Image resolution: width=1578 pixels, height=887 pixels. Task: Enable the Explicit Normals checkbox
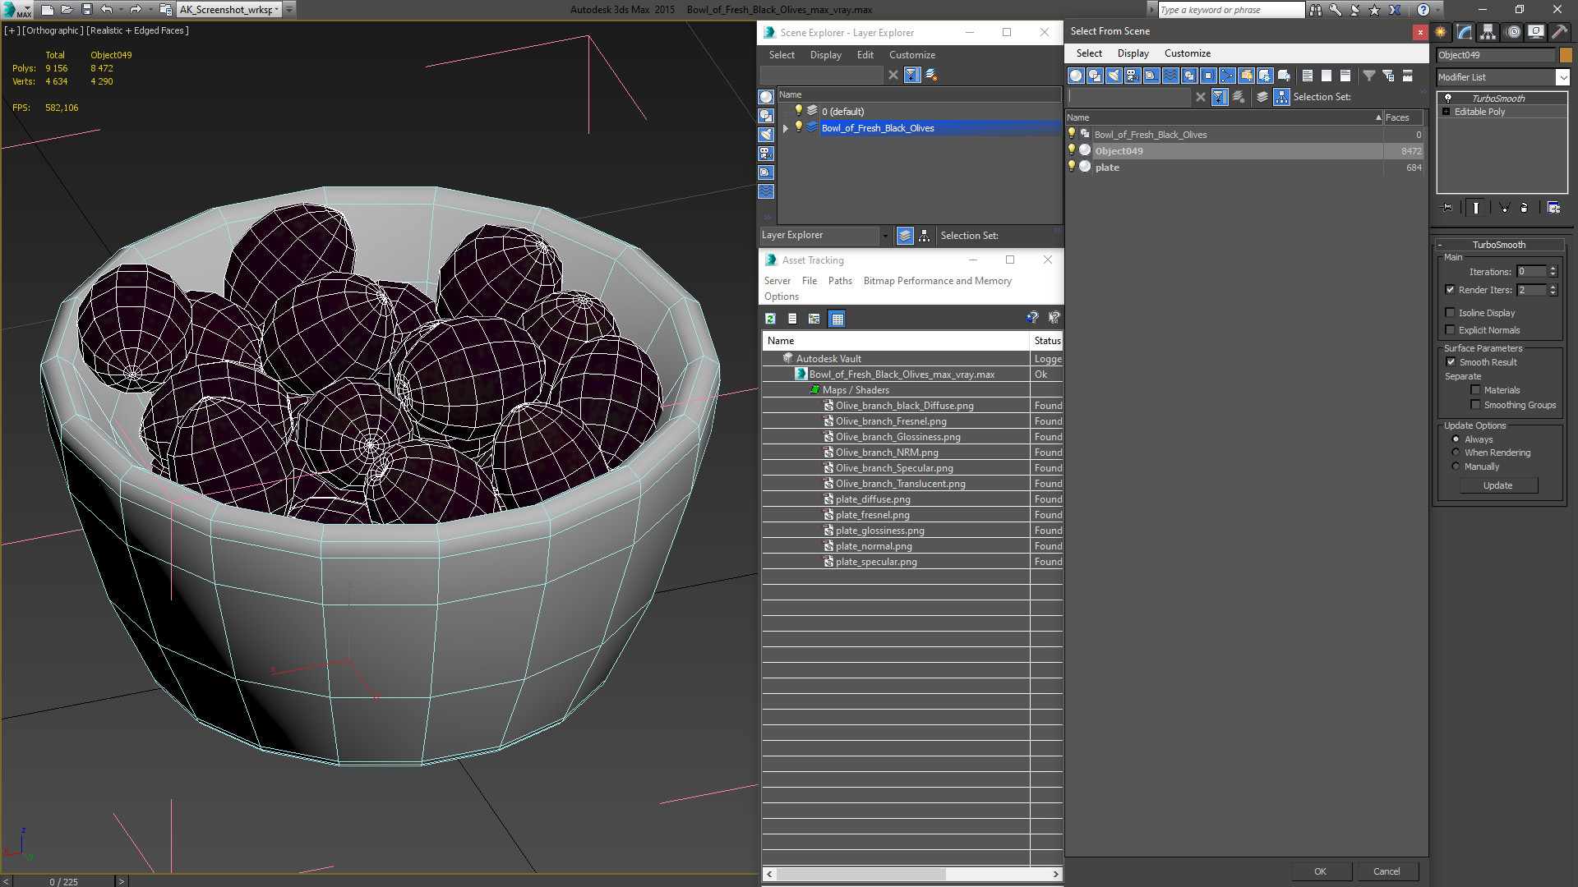tap(1450, 330)
